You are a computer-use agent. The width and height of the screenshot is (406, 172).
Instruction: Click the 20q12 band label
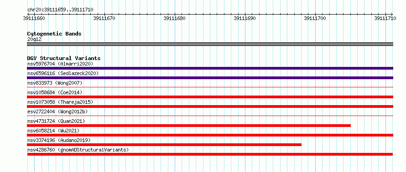click(x=34, y=39)
